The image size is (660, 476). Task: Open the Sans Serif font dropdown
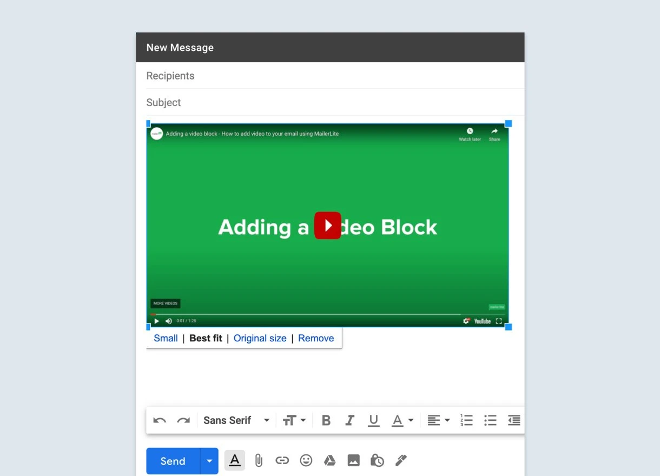(x=236, y=420)
